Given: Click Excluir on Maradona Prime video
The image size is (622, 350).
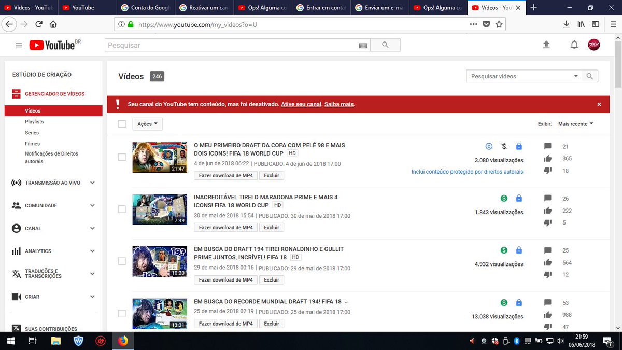Looking at the screenshot, I should tap(272, 227).
